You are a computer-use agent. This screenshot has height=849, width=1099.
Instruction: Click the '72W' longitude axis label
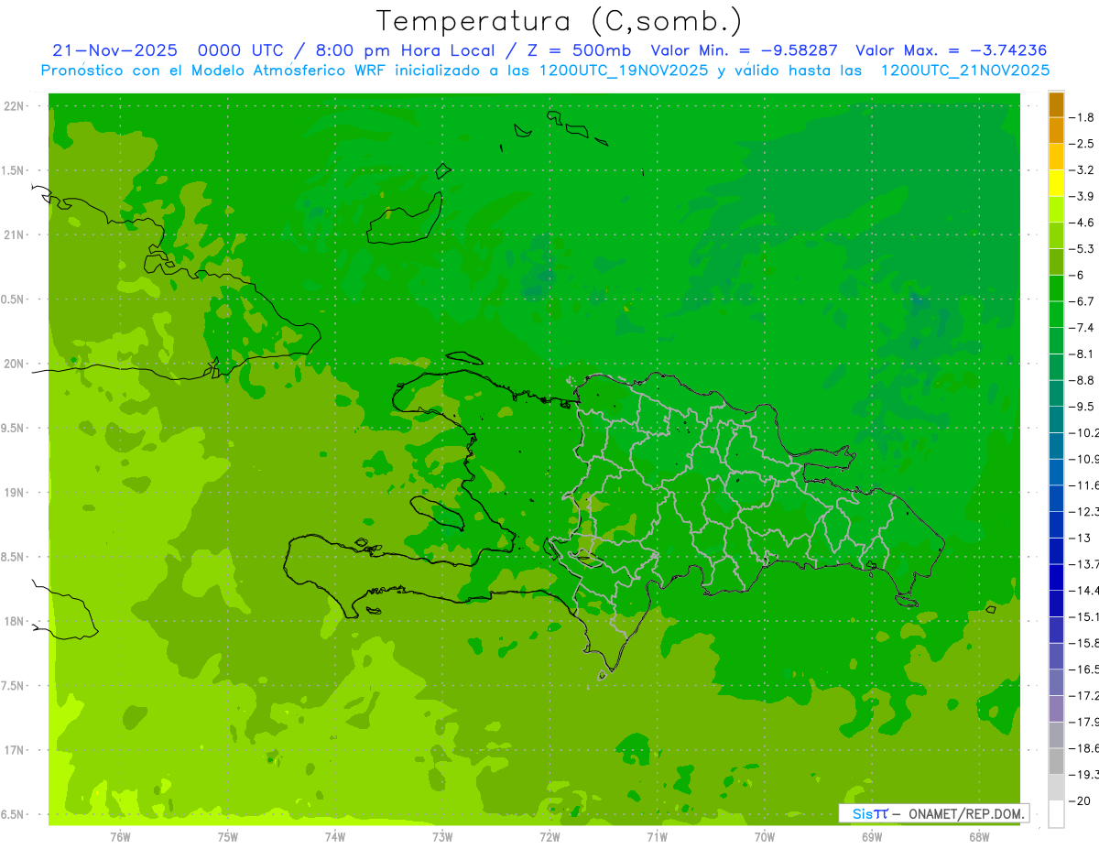pos(549,837)
